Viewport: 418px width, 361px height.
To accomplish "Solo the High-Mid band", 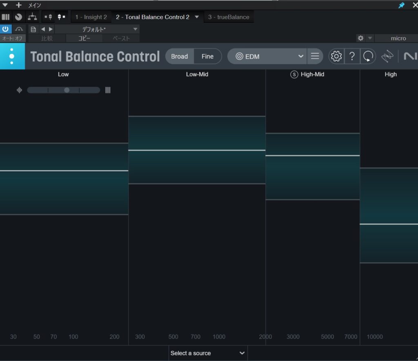I will [x=294, y=74].
